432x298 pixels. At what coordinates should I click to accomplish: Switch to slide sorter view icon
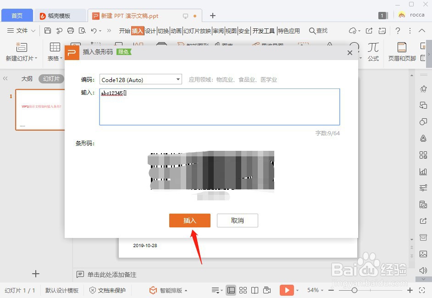[243, 290]
